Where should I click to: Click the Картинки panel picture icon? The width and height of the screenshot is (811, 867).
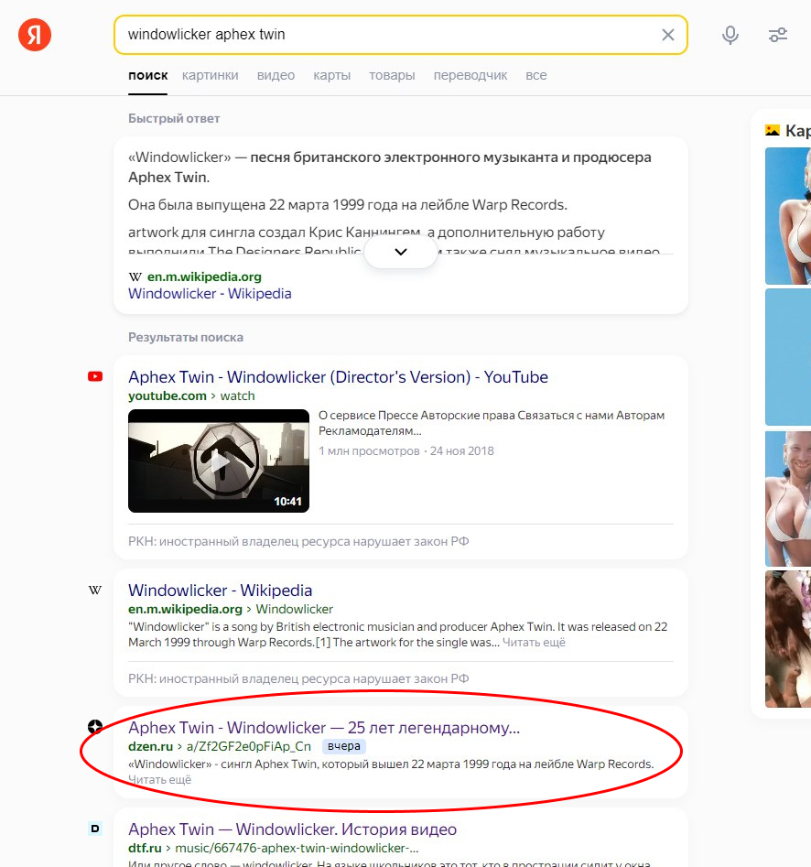(x=773, y=131)
